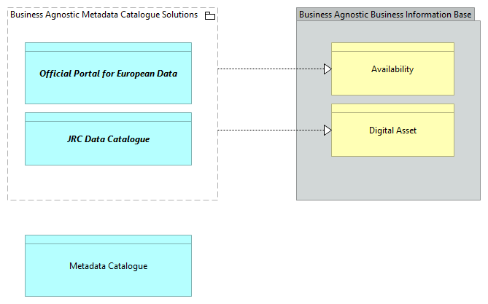Click the realization arrowhead pointing to Availability
This screenshot has height=304, width=488.
pyautogui.click(x=328, y=69)
